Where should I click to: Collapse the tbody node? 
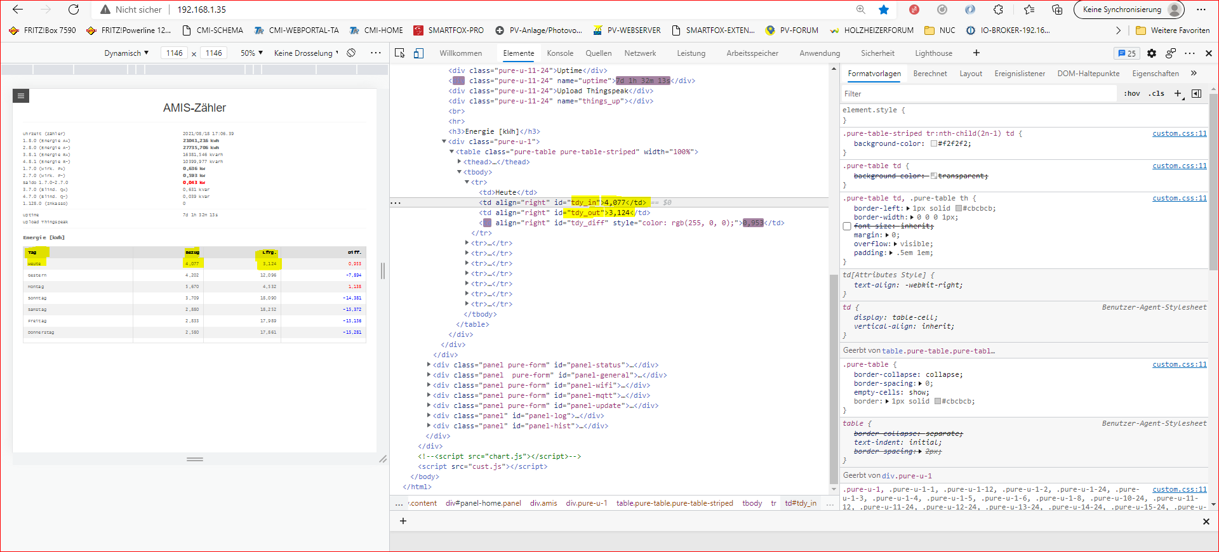tap(460, 172)
